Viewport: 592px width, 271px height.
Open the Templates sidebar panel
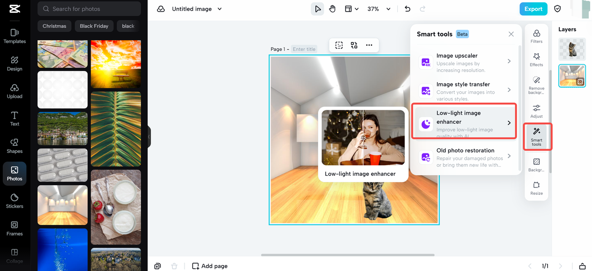click(14, 36)
